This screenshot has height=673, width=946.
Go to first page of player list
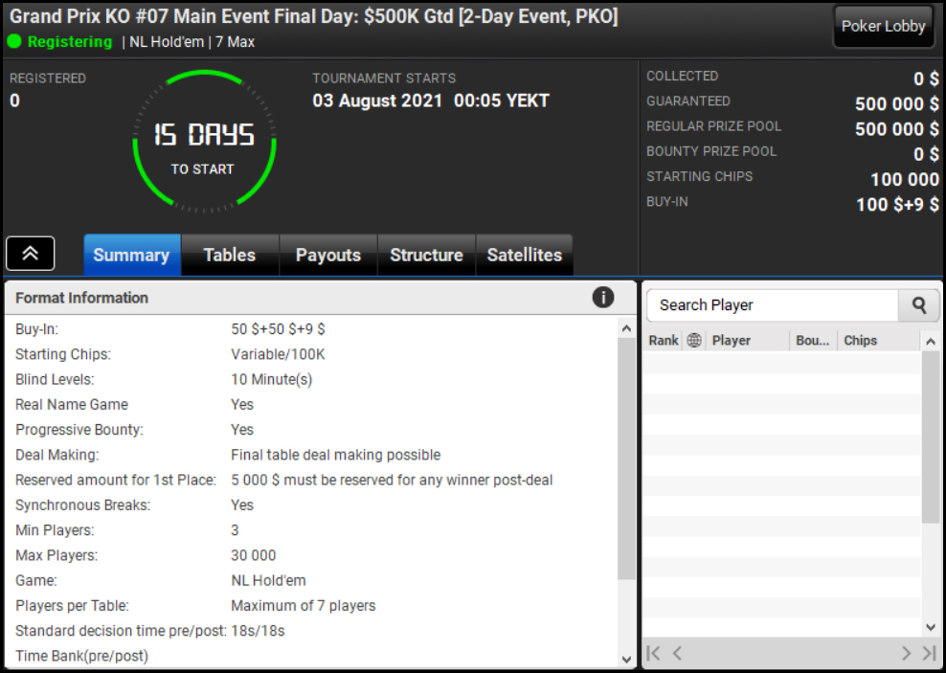[653, 653]
